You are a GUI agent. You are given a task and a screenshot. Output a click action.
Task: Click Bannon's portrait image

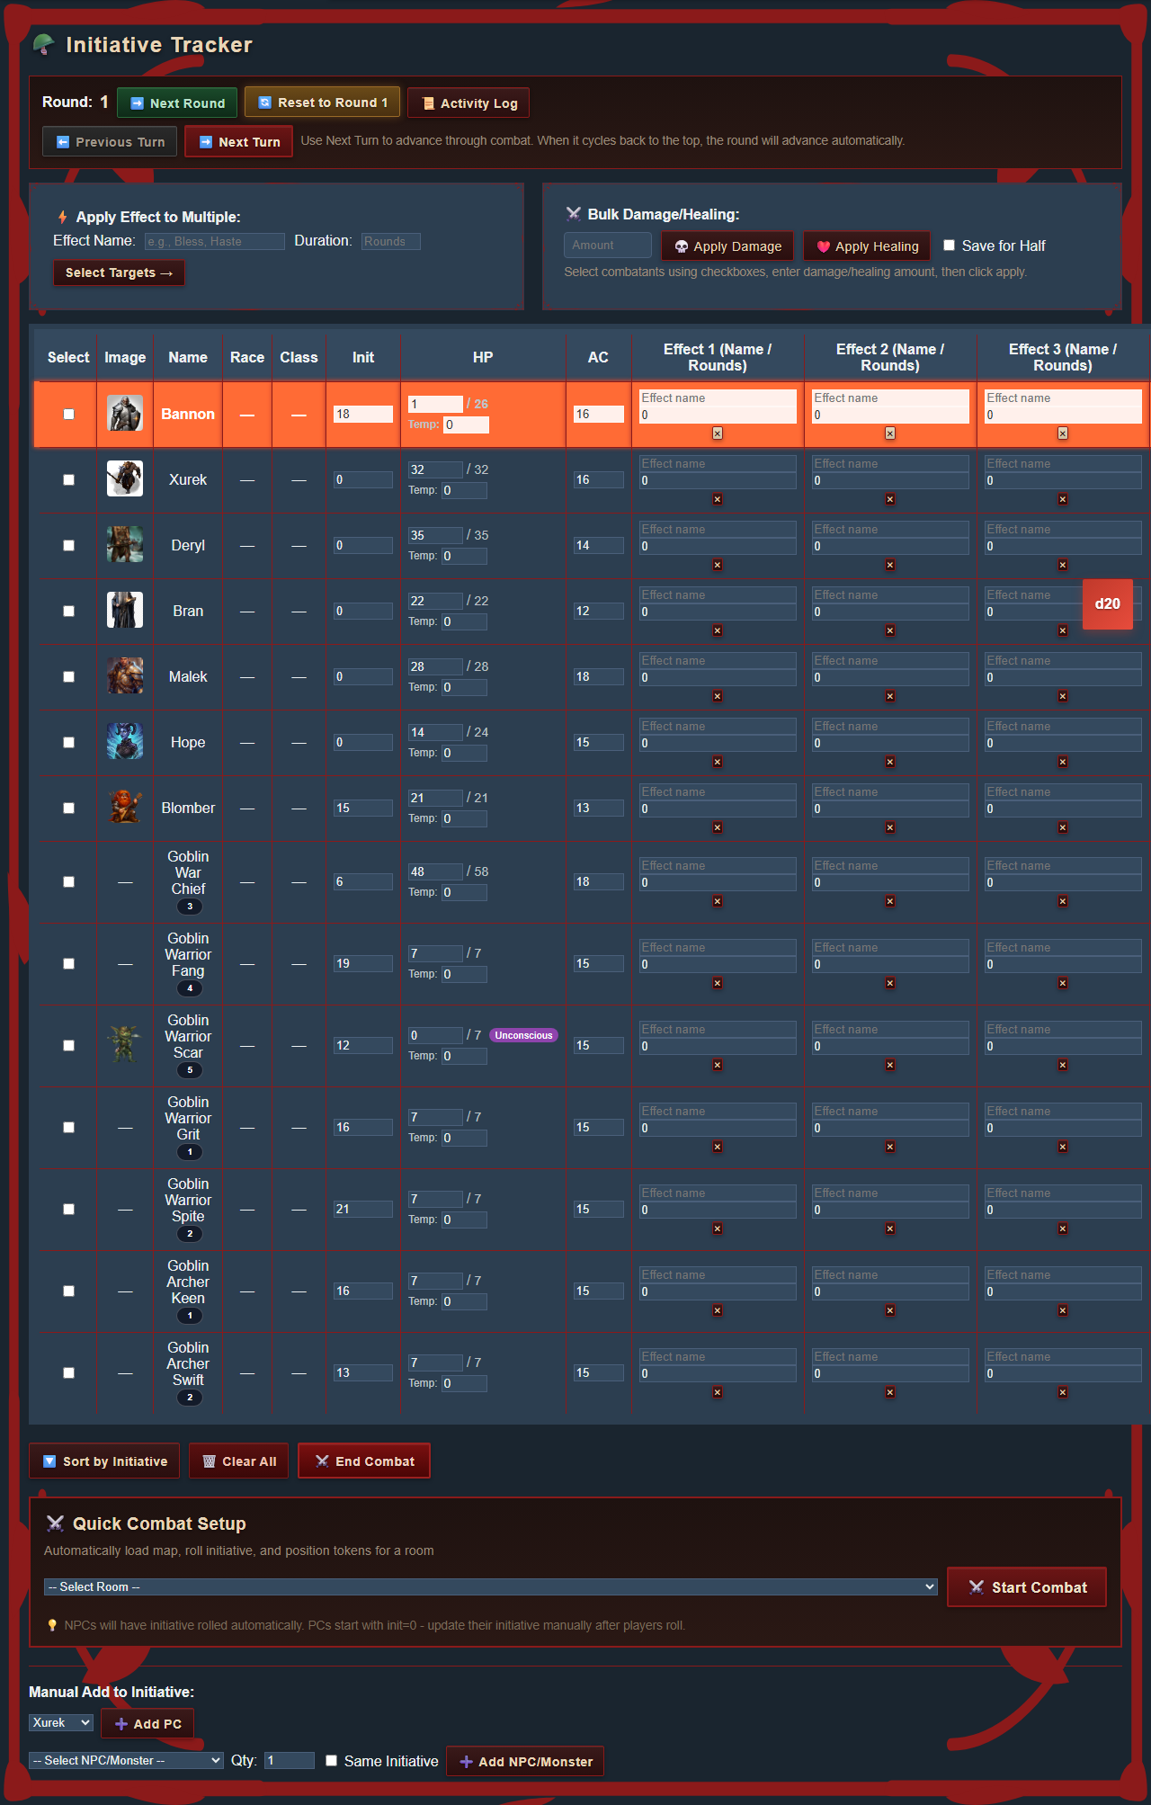point(125,414)
